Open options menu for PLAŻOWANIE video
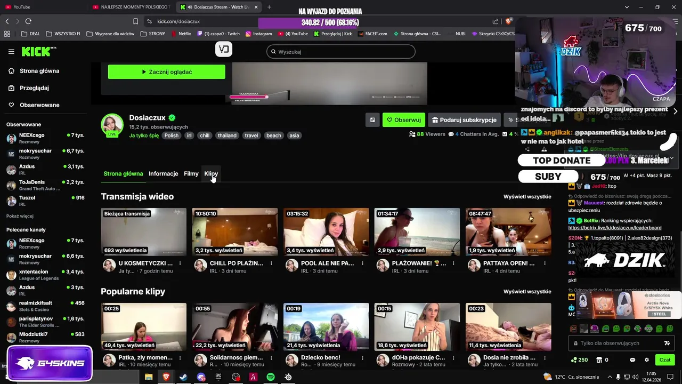 pyautogui.click(x=453, y=263)
